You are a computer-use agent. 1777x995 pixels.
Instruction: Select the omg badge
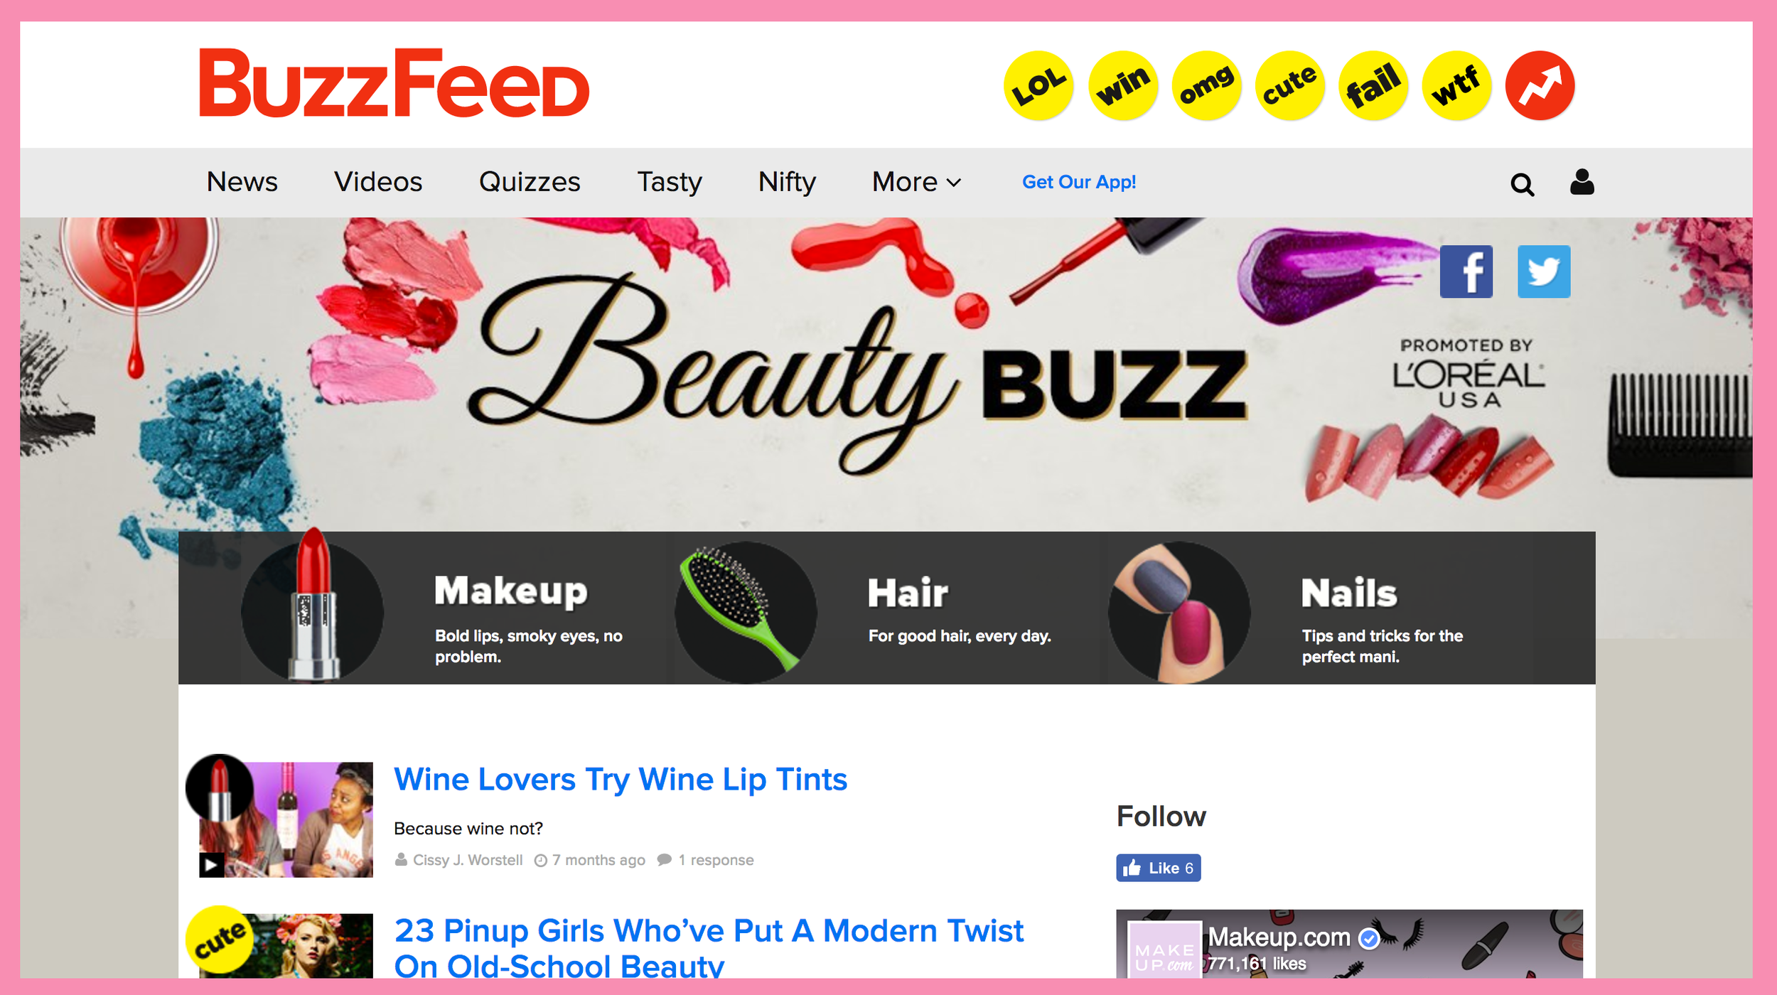click(1206, 85)
